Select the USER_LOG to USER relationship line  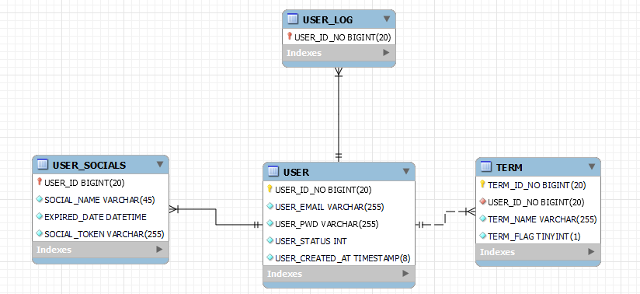click(x=339, y=114)
